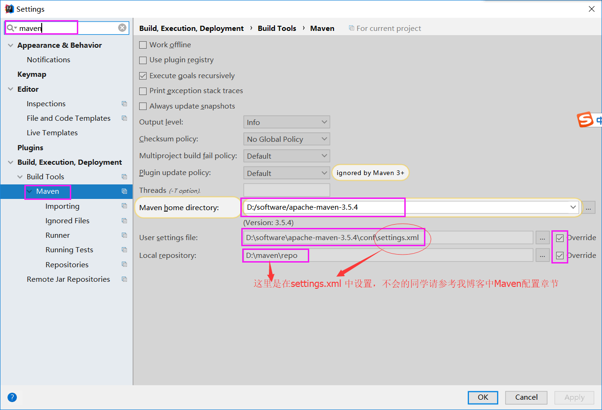Click project-level icon beside Remote Jar Repositories
The width and height of the screenshot is (602, 410).
(124, 279)
